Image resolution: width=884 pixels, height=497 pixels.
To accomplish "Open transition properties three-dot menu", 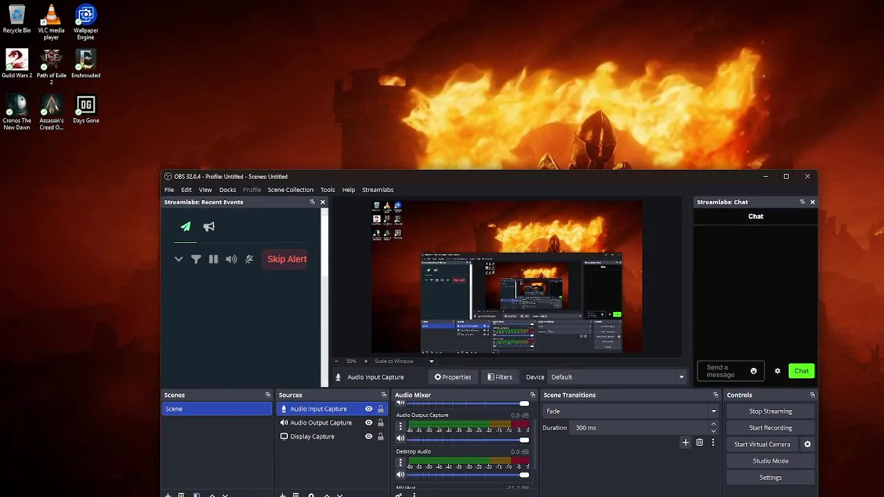I will tap(713, 442).
